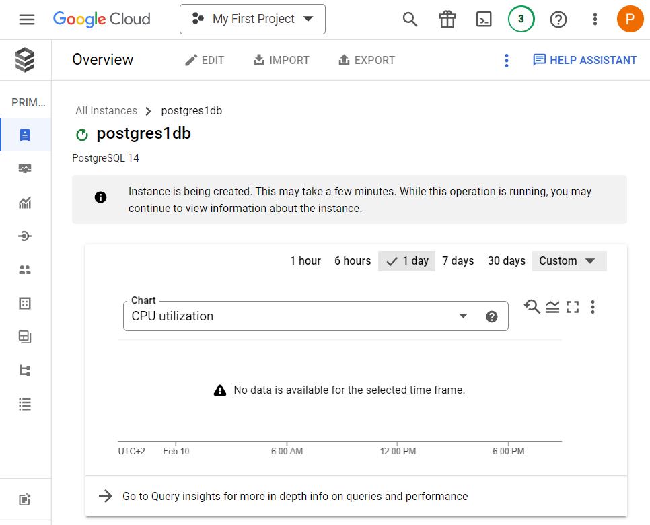
Task: Open the System insights monitor sidebar icon
Action: 25,168
